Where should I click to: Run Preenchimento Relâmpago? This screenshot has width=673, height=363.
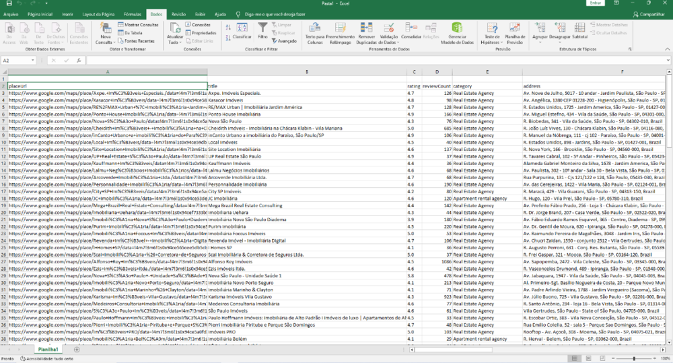[x=340, y=34]
